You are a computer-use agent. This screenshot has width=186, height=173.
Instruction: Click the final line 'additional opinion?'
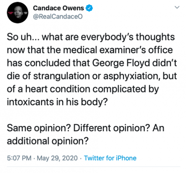coord(48,141)
